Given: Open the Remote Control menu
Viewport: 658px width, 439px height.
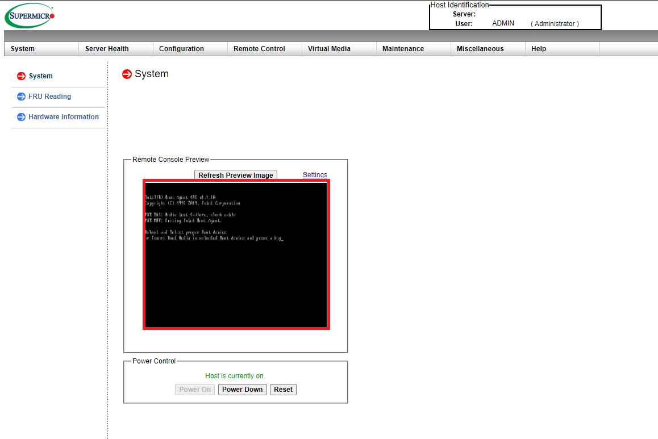Looking at the screenshot, I should [259, 49].
